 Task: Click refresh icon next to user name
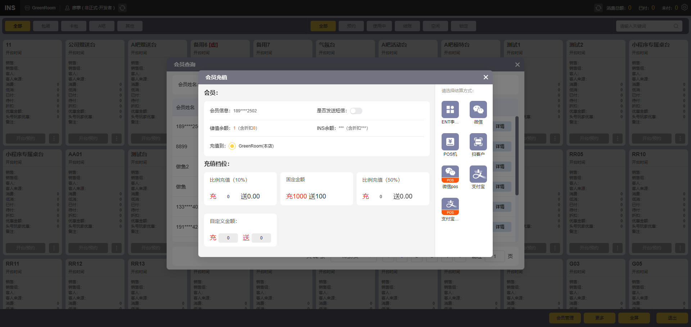122,8
